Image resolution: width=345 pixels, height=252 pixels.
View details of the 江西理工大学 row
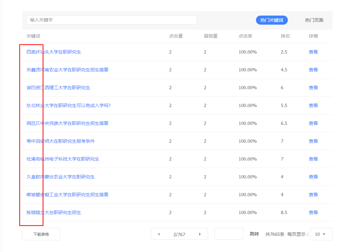click(x=313, y=88)
